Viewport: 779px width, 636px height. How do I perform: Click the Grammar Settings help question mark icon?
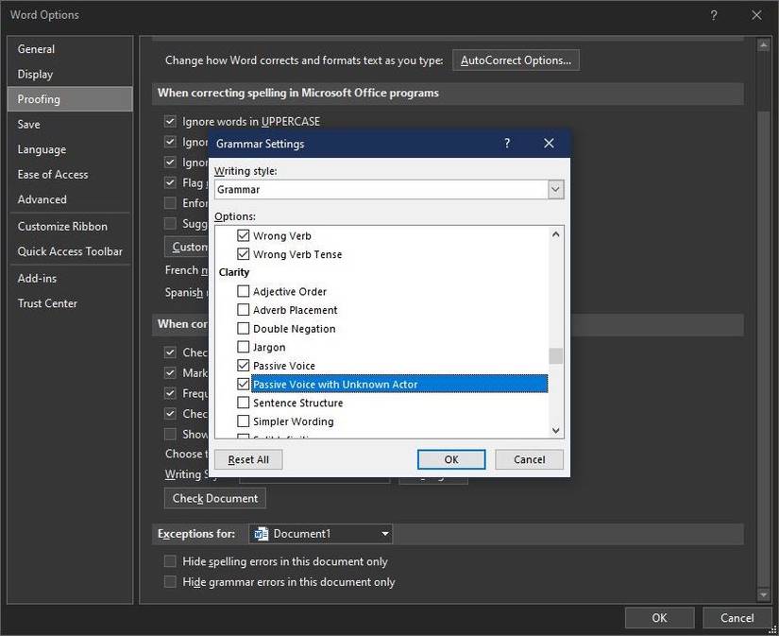click(507, 144)
